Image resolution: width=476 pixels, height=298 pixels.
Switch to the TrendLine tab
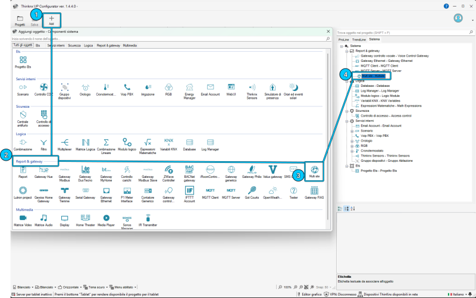(x=359, y=39)
